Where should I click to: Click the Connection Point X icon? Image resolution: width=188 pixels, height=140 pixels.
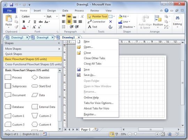click(x=111, y=21)
